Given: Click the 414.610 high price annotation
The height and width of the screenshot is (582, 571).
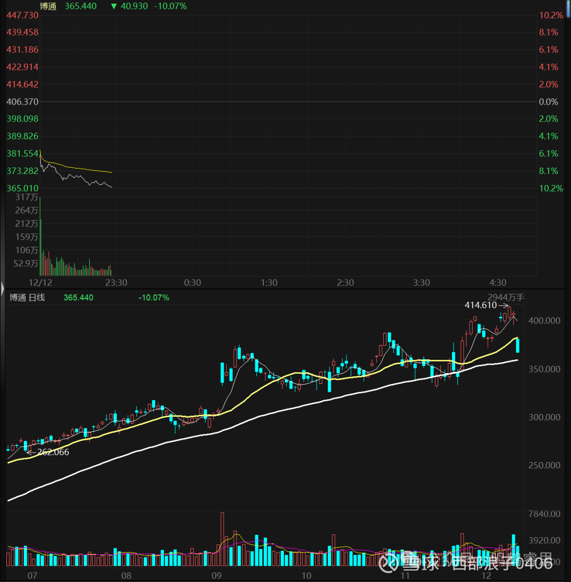Looking at the screenshot, I should click(481, 305).
